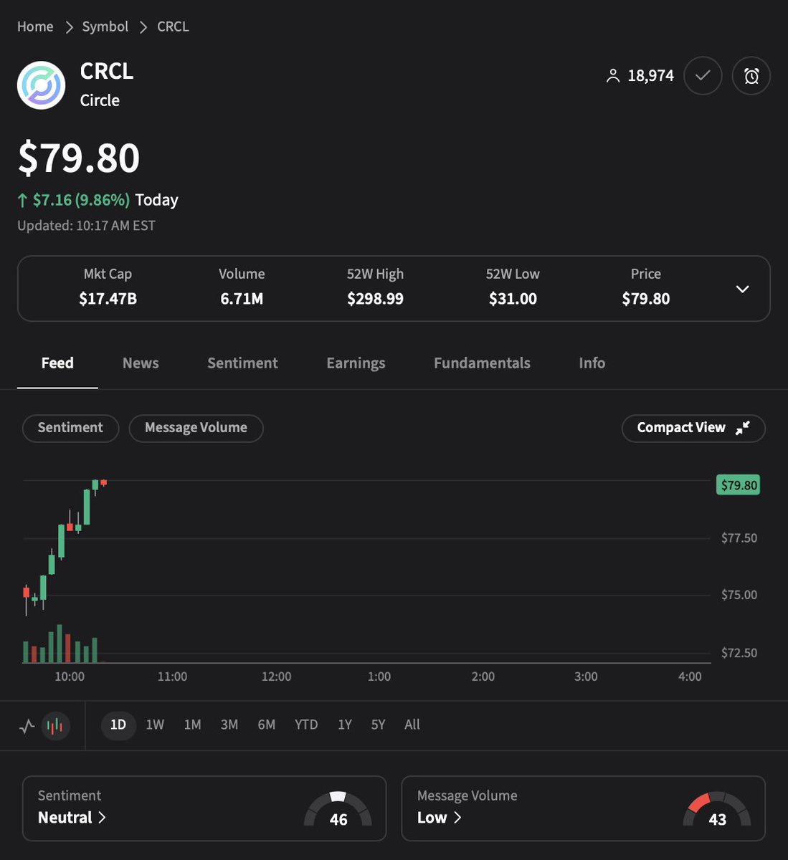This screenshot has width=788, height=860.
Task: Open the Feed tab
Action: click(x=57, y=363)
